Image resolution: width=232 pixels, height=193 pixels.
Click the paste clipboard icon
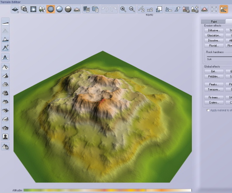click(95, 9)
